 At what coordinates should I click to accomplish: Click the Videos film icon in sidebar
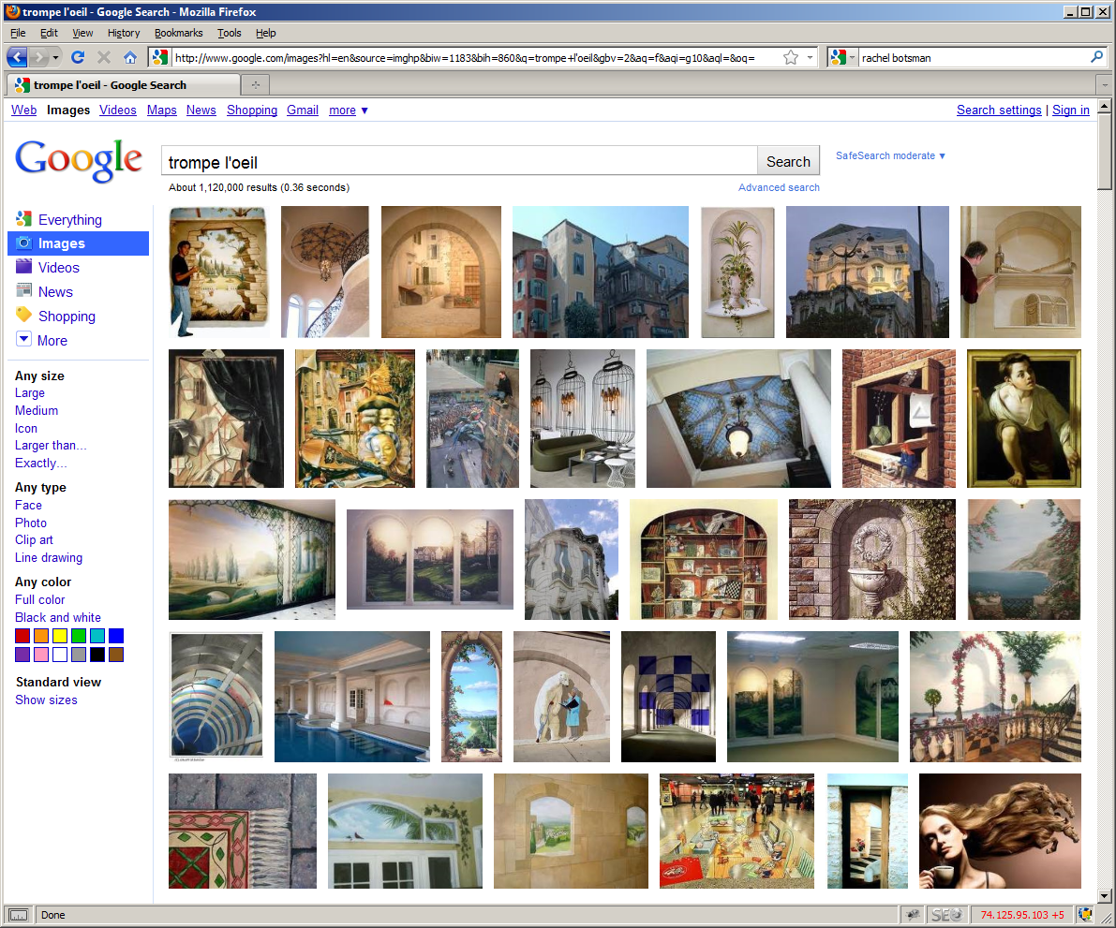(x=24, y=267)
